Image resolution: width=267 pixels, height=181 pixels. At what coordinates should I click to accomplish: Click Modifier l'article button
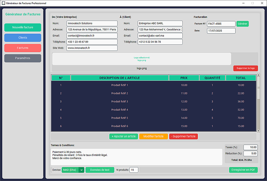(154, 136)
